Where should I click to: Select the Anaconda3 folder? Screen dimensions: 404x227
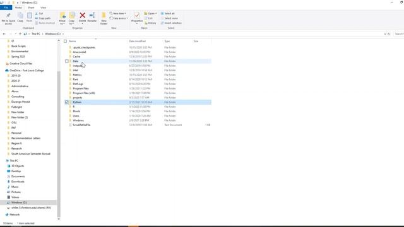pyautogui.click(x=80, y=52)
